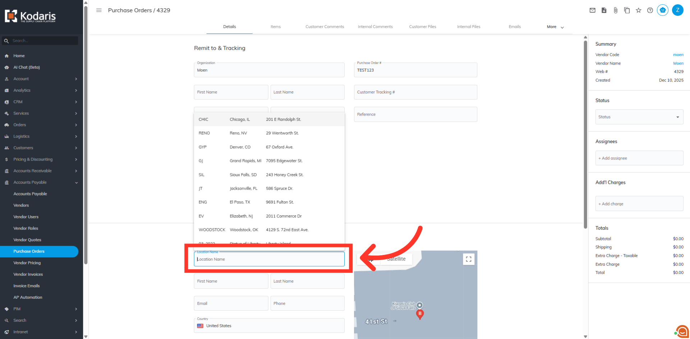Image resolution: width=690 pixels, height=339 pixels.
Task: Click the Moen vendor name link
Action: pyautogui.click(x=678, y=64)
